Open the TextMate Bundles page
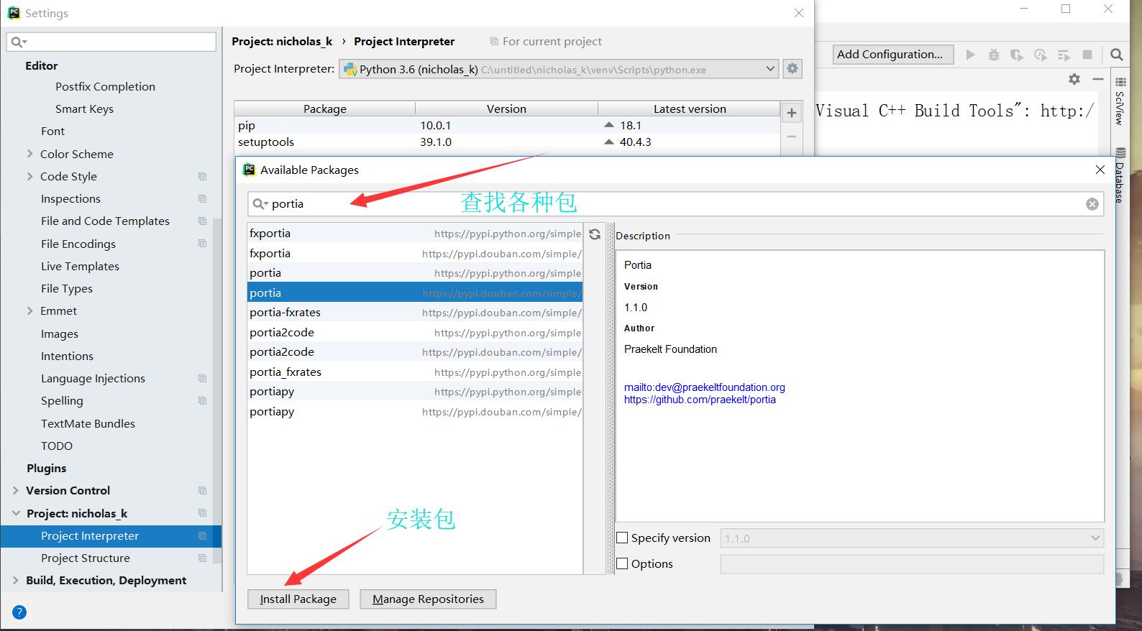 tap(88, 423)
